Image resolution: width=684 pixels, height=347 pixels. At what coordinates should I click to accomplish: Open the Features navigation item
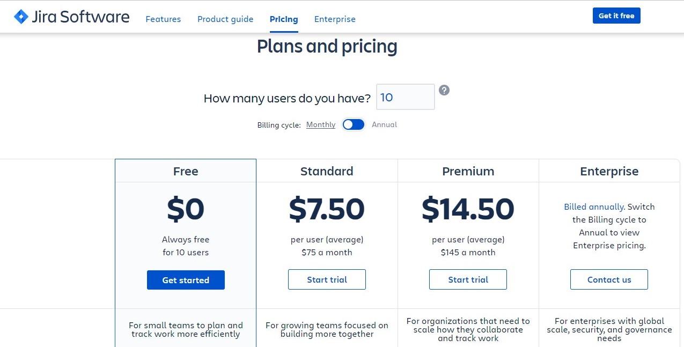pyautogui.click(x=163, y=19)
